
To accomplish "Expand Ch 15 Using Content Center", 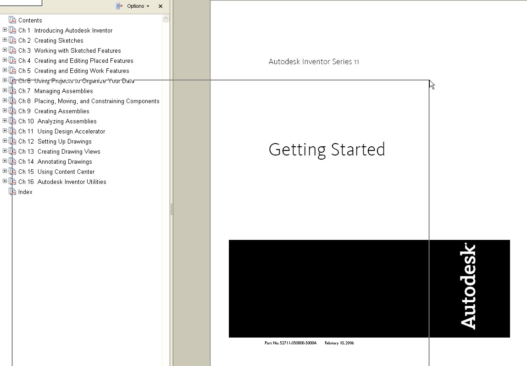I will coord(5,171).
